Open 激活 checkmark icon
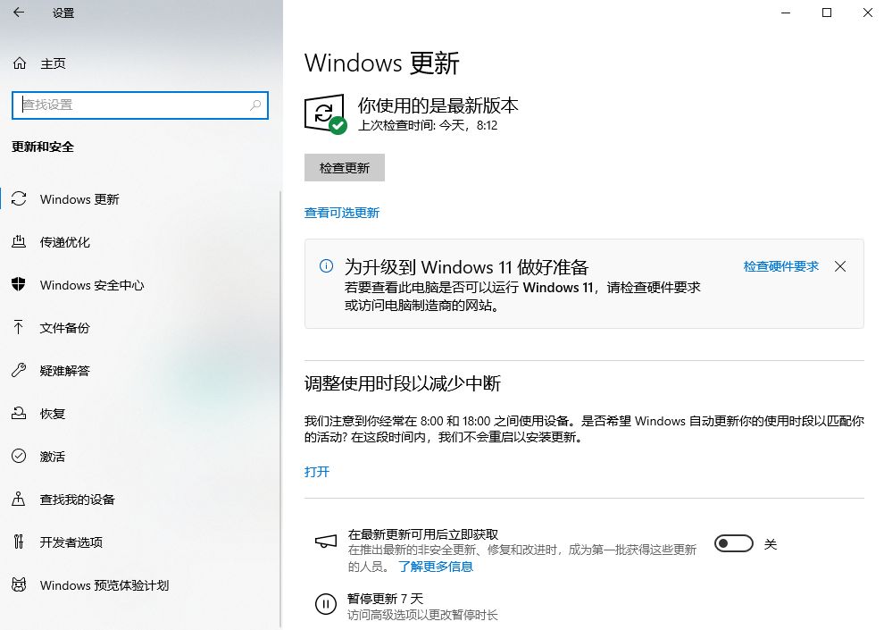Image resolution: width=884 pixels, height=630 pixels. point(19,456)
